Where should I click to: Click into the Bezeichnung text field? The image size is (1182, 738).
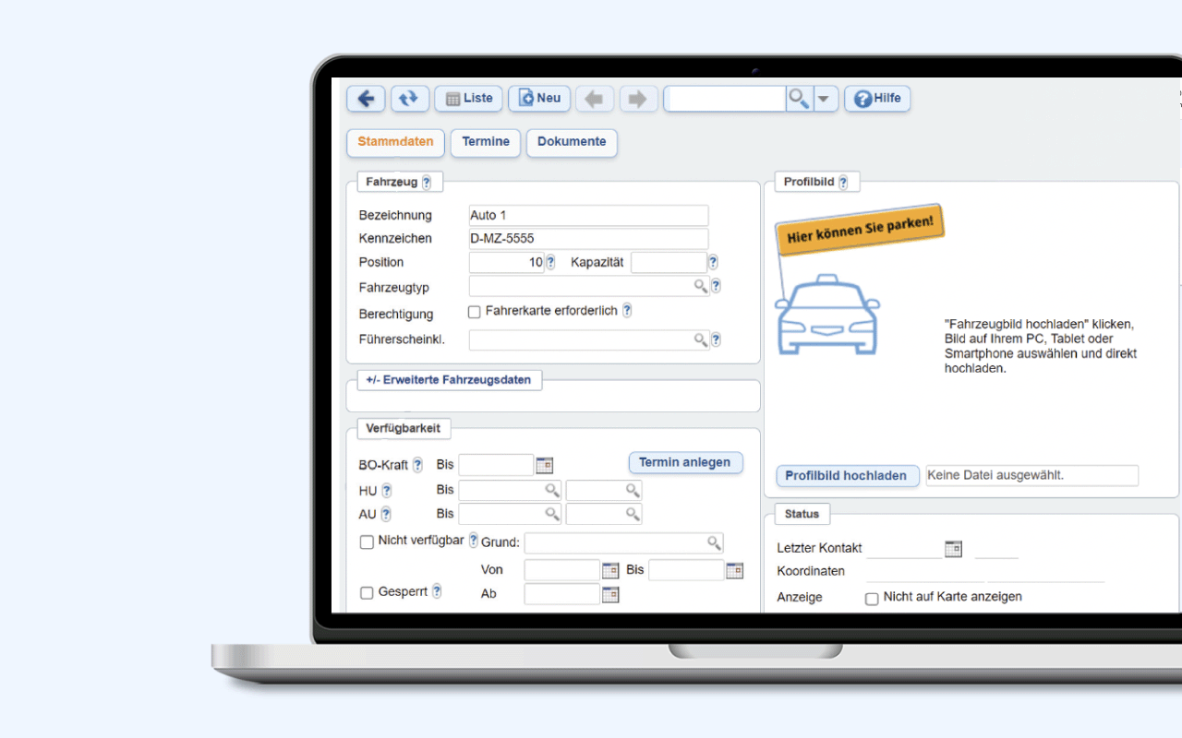588,216
